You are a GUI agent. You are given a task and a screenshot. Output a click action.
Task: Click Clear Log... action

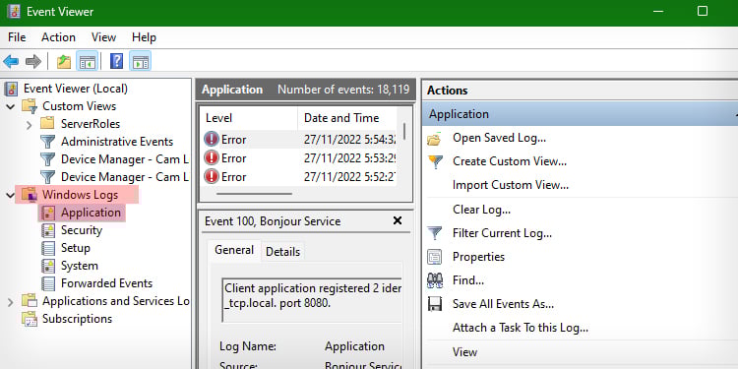(x=481, y=210)
